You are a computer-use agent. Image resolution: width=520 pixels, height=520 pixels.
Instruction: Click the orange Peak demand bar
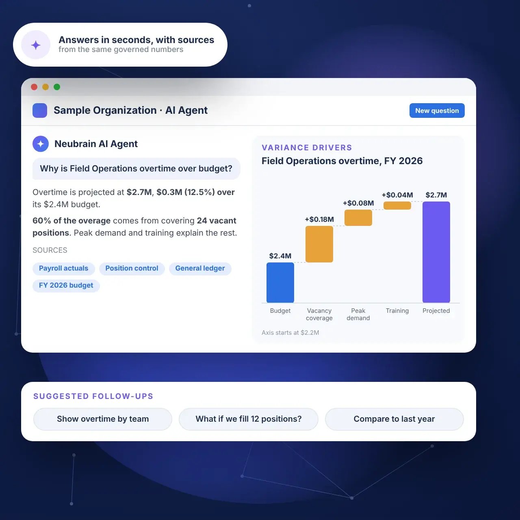click(358, 218)
